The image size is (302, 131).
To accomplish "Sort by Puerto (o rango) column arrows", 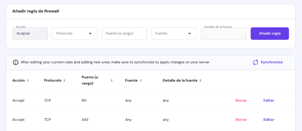I will point(111,81).
